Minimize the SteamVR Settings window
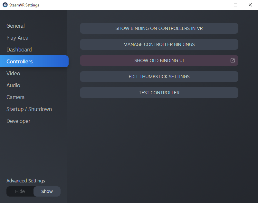 pos(221,5)
